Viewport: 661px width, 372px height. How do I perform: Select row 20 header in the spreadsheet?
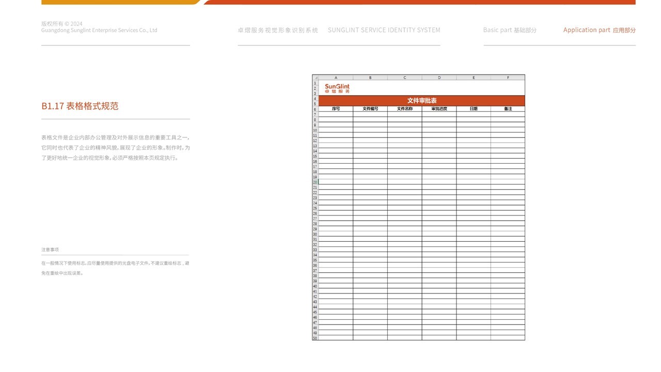(315, 182)
